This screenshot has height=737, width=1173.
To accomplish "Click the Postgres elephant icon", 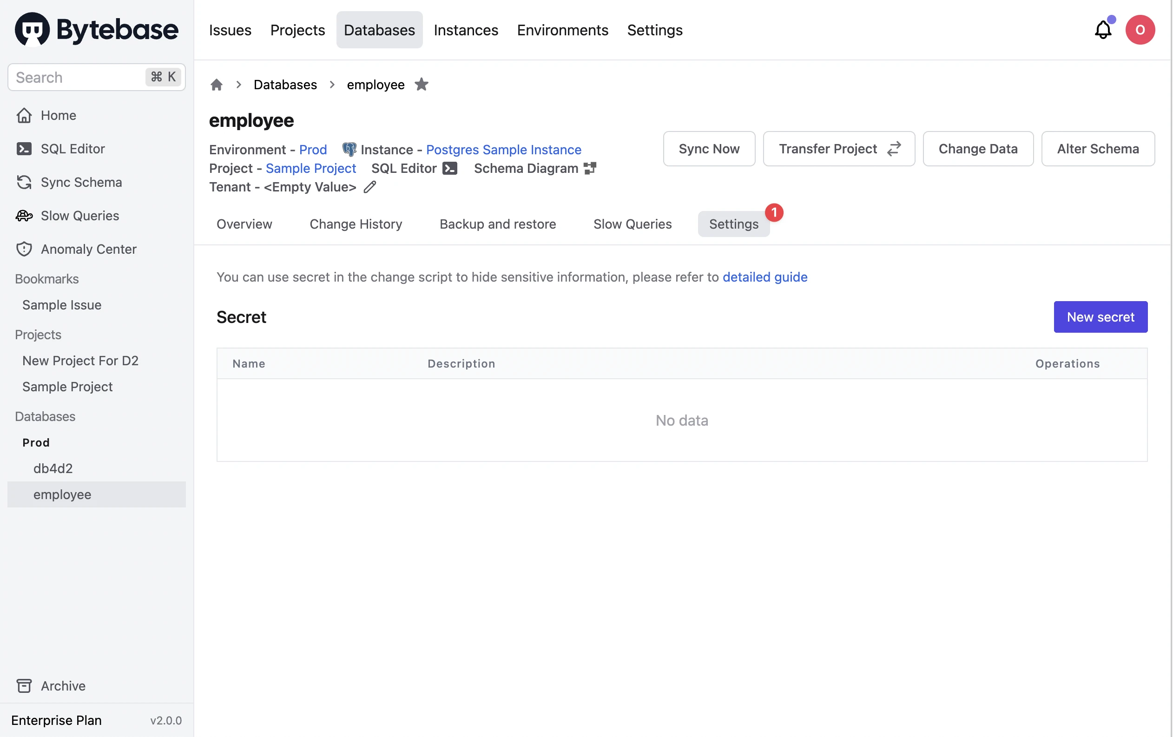I will pyautogui.click(x=349, y=149).
